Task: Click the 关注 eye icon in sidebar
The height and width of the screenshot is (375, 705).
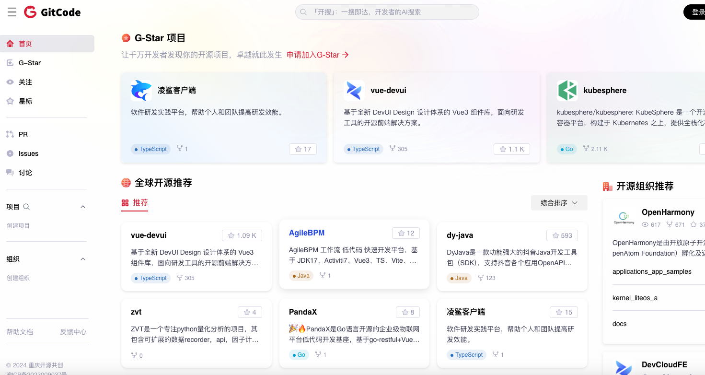Action: [x=10, y=82]
